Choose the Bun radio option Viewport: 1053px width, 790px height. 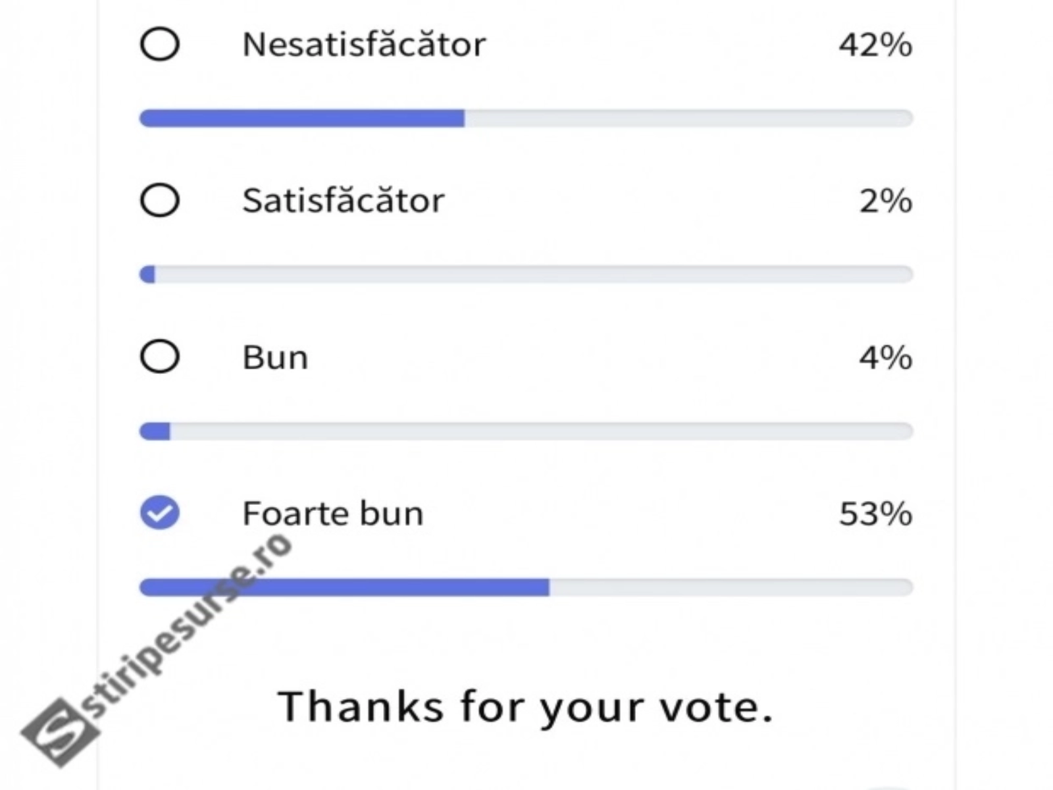(160, 357)
